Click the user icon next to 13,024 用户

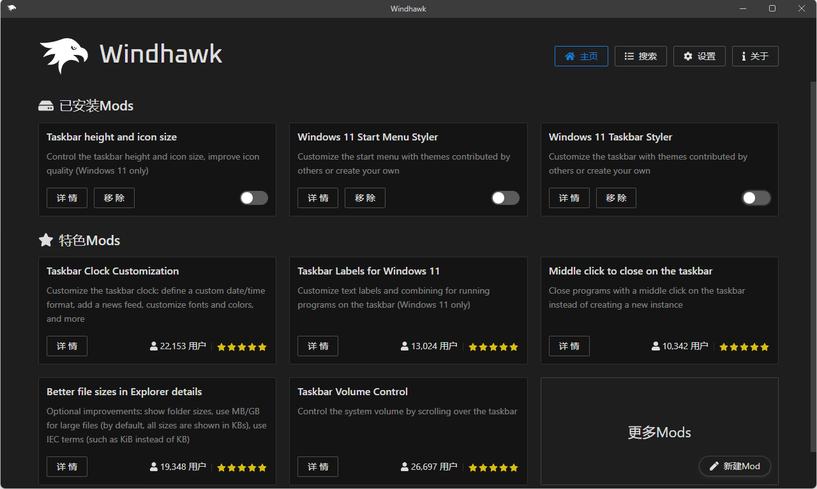(405, 346)
